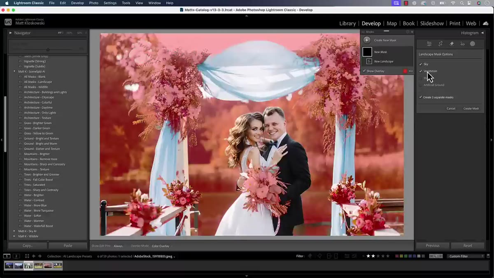Open the cloud sync status icon
Image resolution: width=494 pixels, height=278 pixels.
tap(486, 23)
